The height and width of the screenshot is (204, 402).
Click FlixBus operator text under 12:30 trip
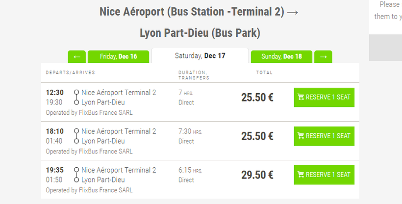[x=89, y=112]
